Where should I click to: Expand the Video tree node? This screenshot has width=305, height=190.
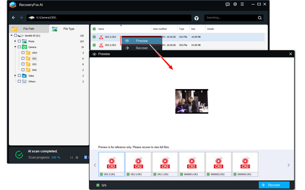click(x=15, y=75)
